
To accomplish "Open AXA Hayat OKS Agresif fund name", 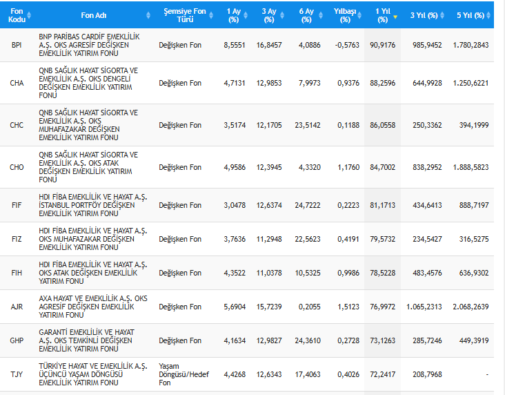I will [92, 307].
